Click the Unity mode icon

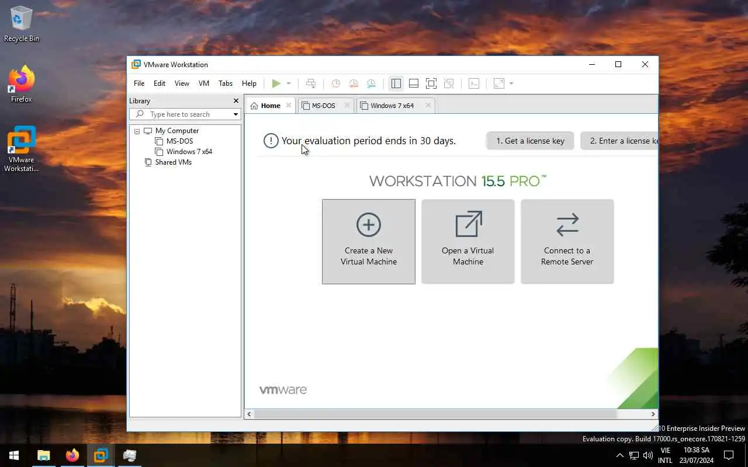449,83
